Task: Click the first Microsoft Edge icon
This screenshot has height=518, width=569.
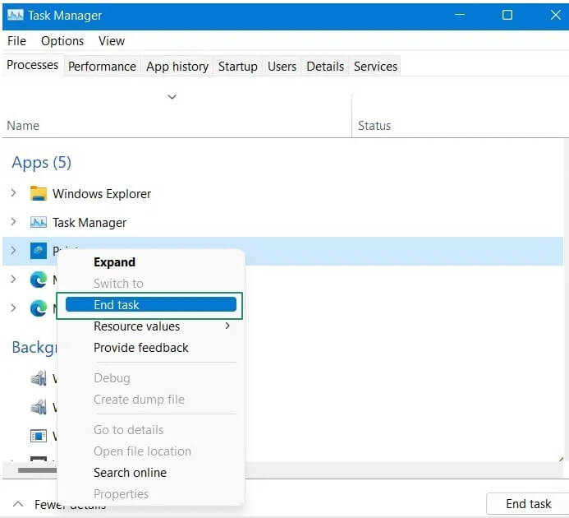Action: point(38,280)
